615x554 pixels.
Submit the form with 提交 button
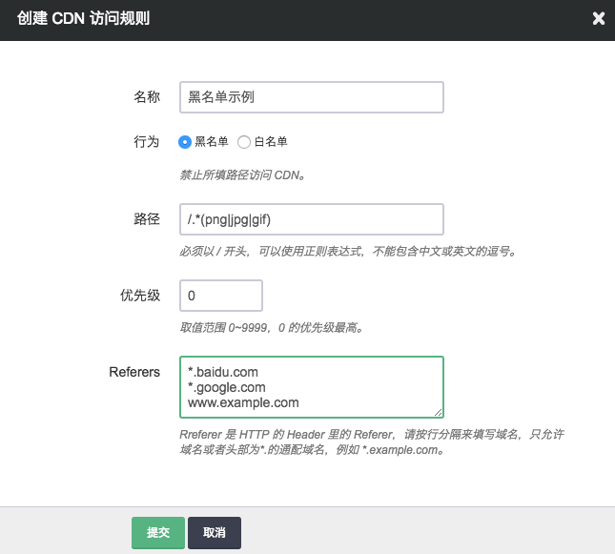coord(157,533)
